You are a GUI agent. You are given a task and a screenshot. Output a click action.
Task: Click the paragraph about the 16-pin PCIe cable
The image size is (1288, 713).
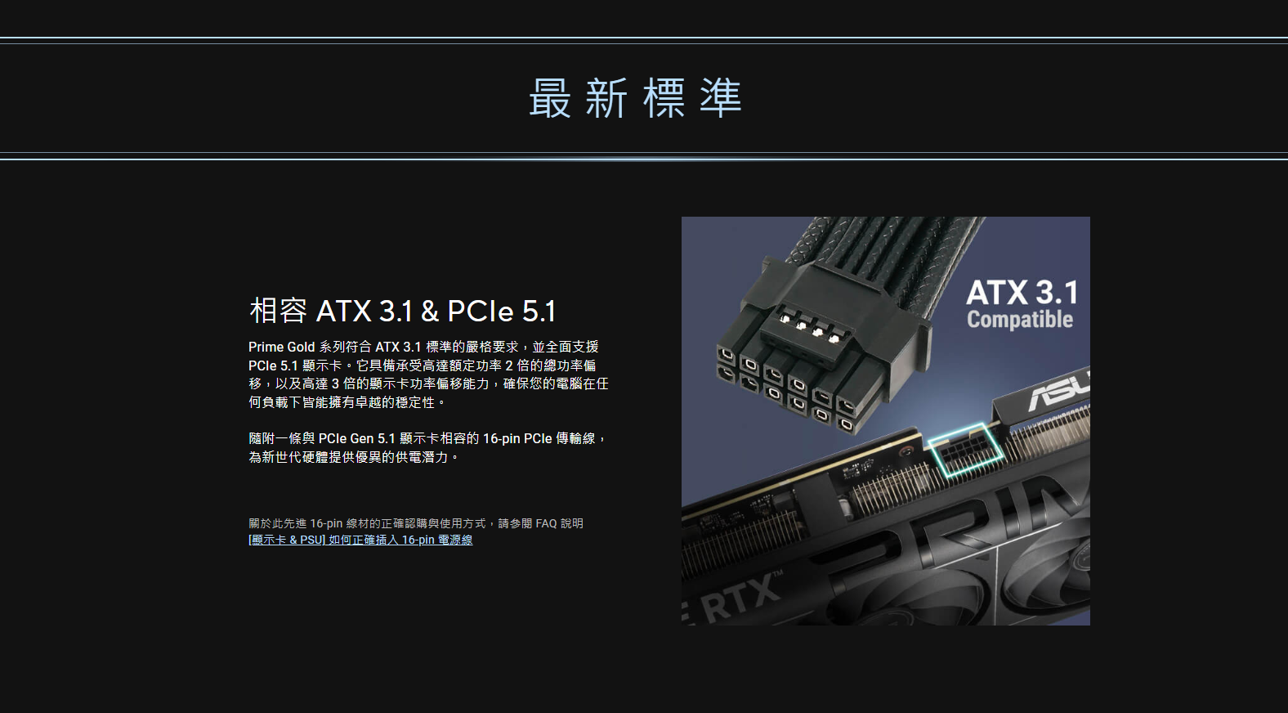pos(427,447)
